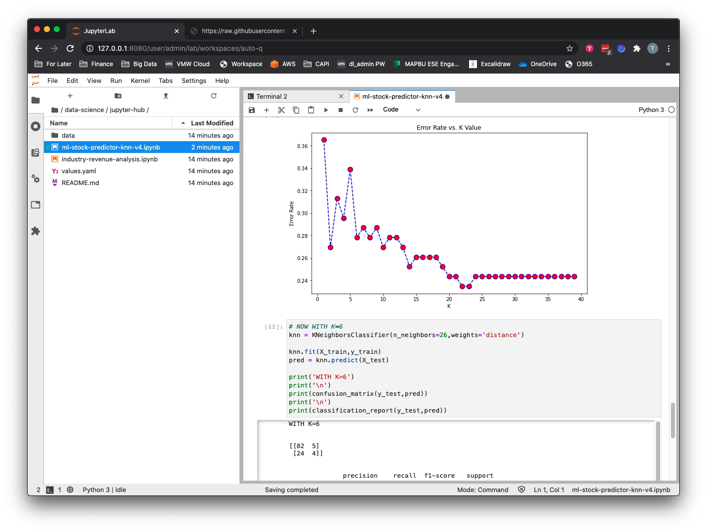Click jupyter-hub in the breadcrumb path

point(127,110)
